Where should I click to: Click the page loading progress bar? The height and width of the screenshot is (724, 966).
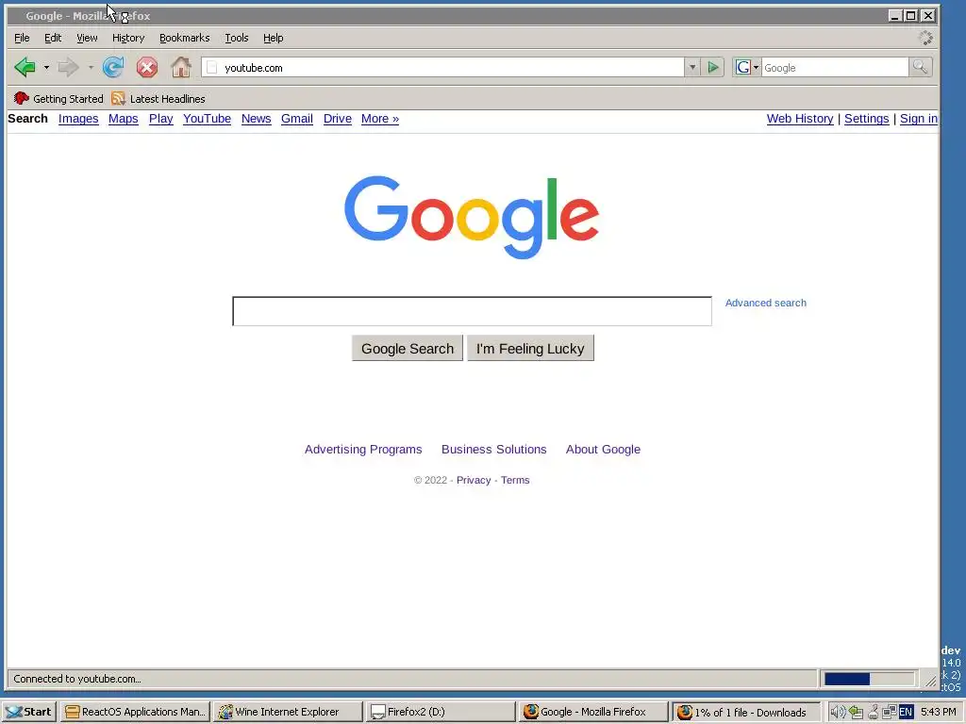click(869, 679)
